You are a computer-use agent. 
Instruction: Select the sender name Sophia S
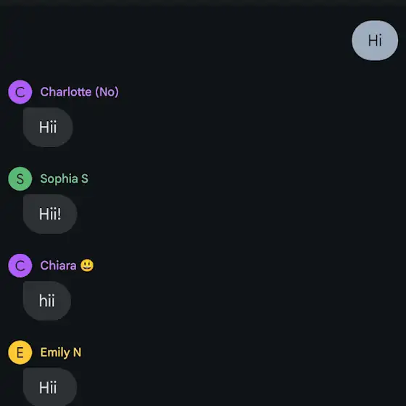coord(65,178)
